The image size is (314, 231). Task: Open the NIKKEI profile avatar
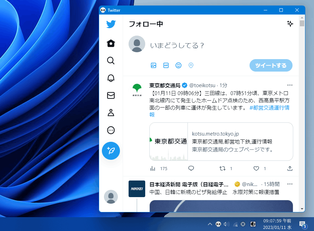click(x=137, y=189)
